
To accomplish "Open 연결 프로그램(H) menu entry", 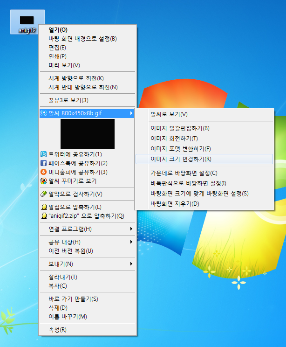I will [x=87, y=229].
